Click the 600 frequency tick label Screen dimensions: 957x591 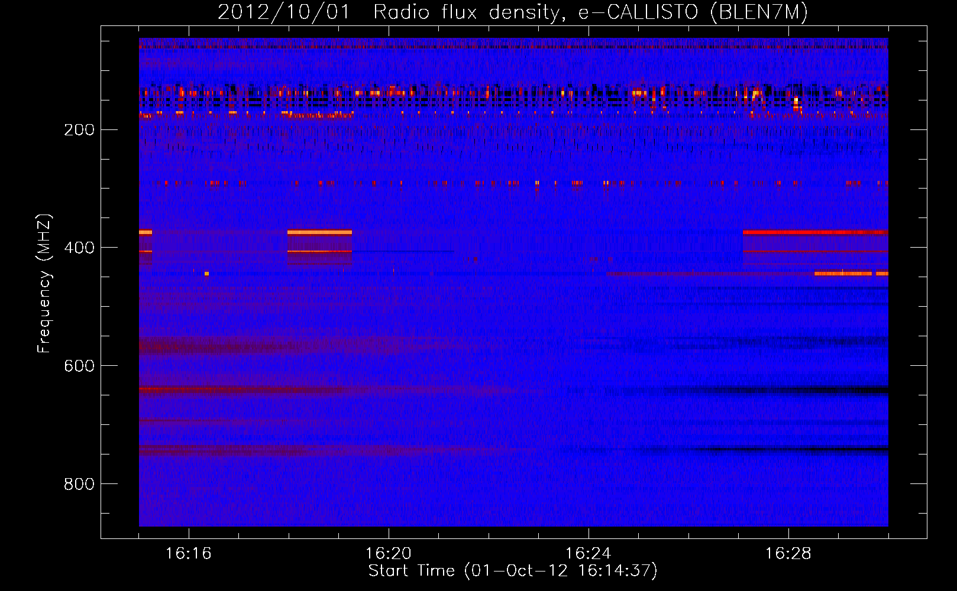coord(79,366)
